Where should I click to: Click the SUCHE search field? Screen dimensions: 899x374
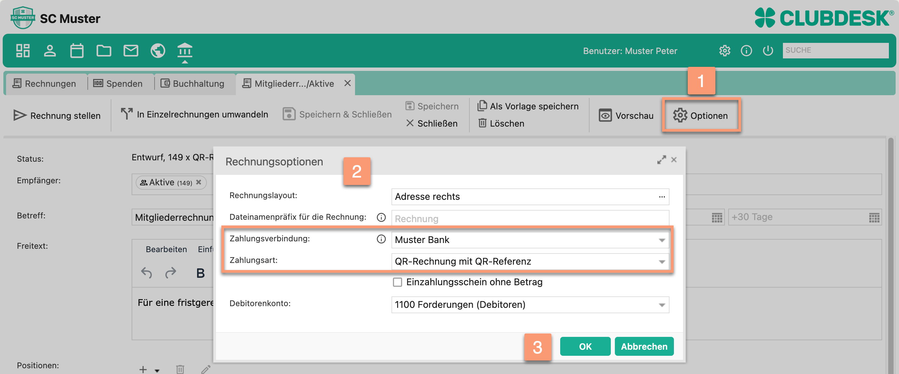(835, 50)
